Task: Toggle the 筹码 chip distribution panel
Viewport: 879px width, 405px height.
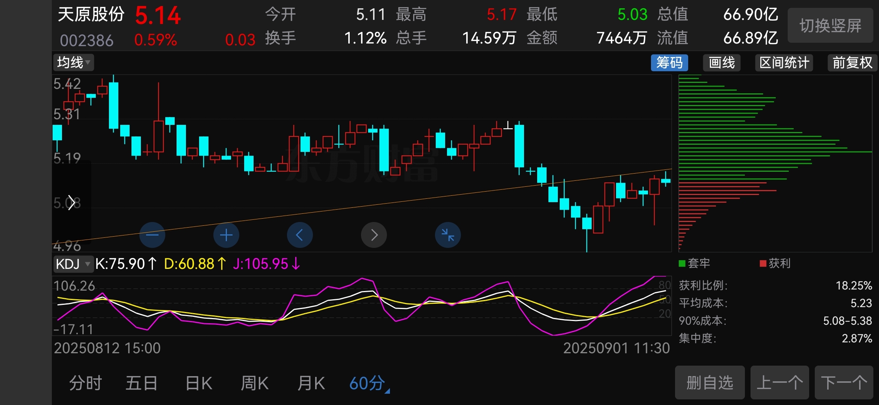Action: click(x=669, y=63)
